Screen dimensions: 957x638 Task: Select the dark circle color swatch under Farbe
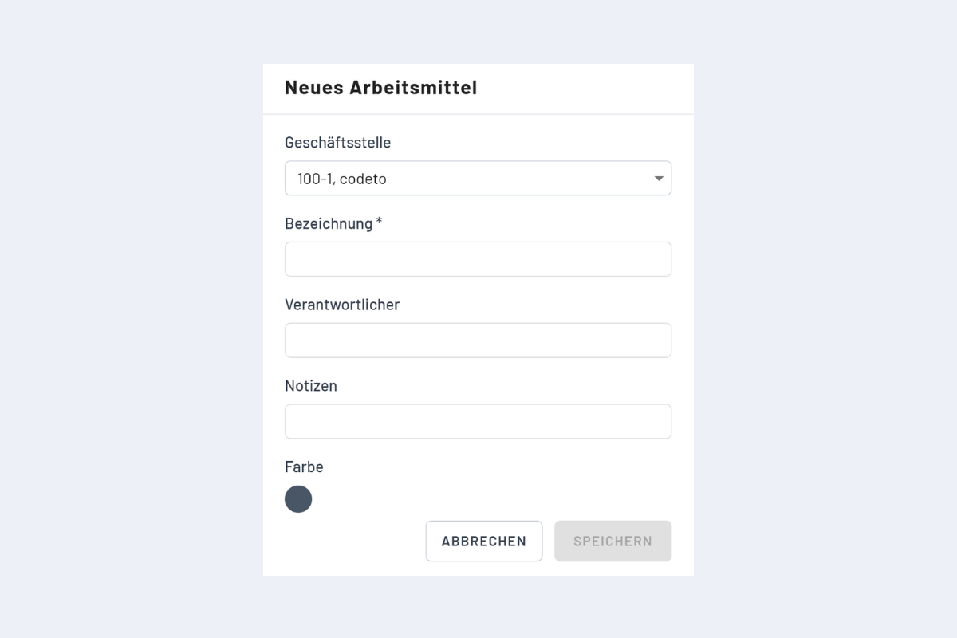298,498
